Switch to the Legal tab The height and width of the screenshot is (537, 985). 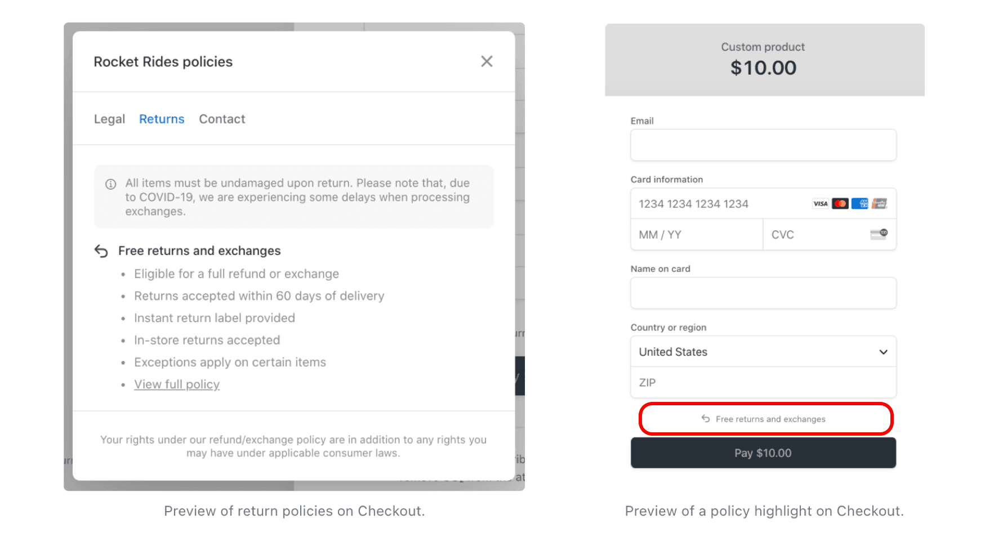(109, 119)
